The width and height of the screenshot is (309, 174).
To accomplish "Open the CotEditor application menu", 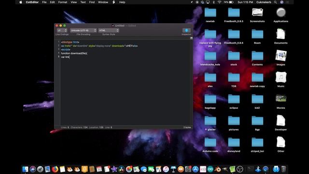I will [32, 2].
